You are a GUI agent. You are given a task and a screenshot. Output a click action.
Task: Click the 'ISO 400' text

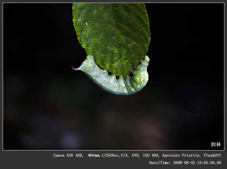[x=151, y=155]
